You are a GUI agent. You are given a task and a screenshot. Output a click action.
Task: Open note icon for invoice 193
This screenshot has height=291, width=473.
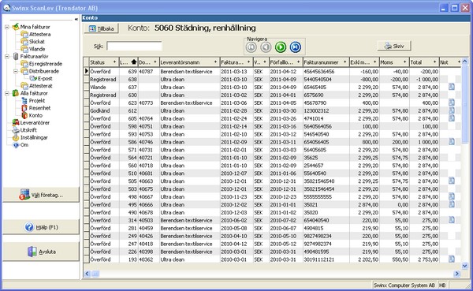click(451, 259)
